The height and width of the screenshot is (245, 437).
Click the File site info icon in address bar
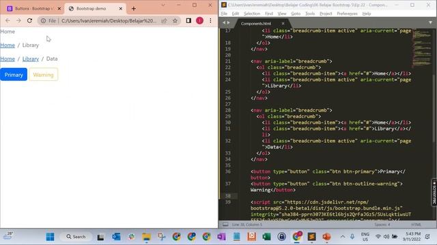click(43, 21)
